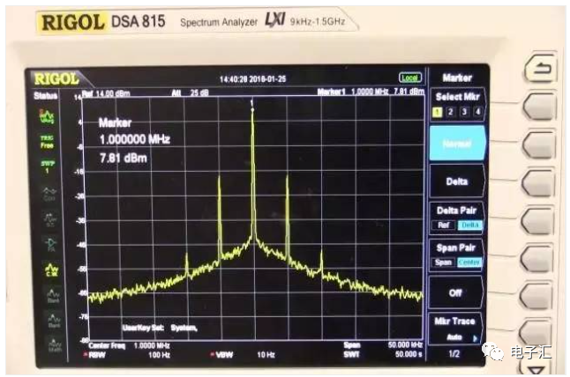The width and height of the screenshot is (570, 377).
Task: Click the physical softkey beside Delta
Action: (539, 183)
